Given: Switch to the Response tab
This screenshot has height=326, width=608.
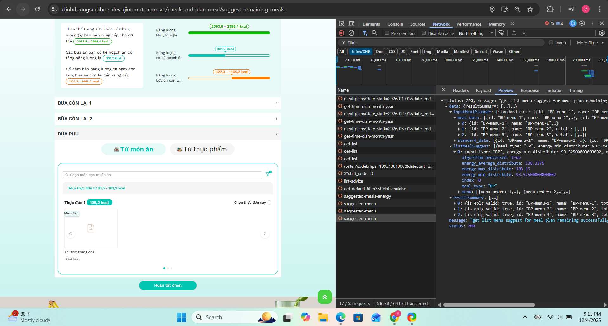Looking at the screenshot, I should pos(530,90).
